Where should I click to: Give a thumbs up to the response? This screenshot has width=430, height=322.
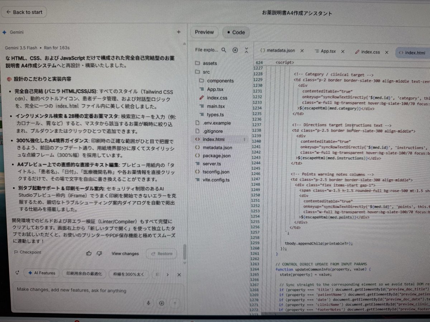pyautogui.click(x=89, y=253)
